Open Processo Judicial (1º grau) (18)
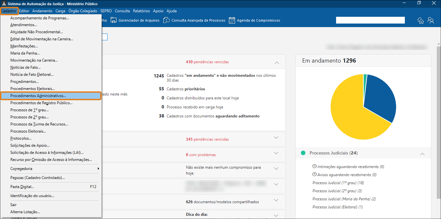 click(338, 183)
